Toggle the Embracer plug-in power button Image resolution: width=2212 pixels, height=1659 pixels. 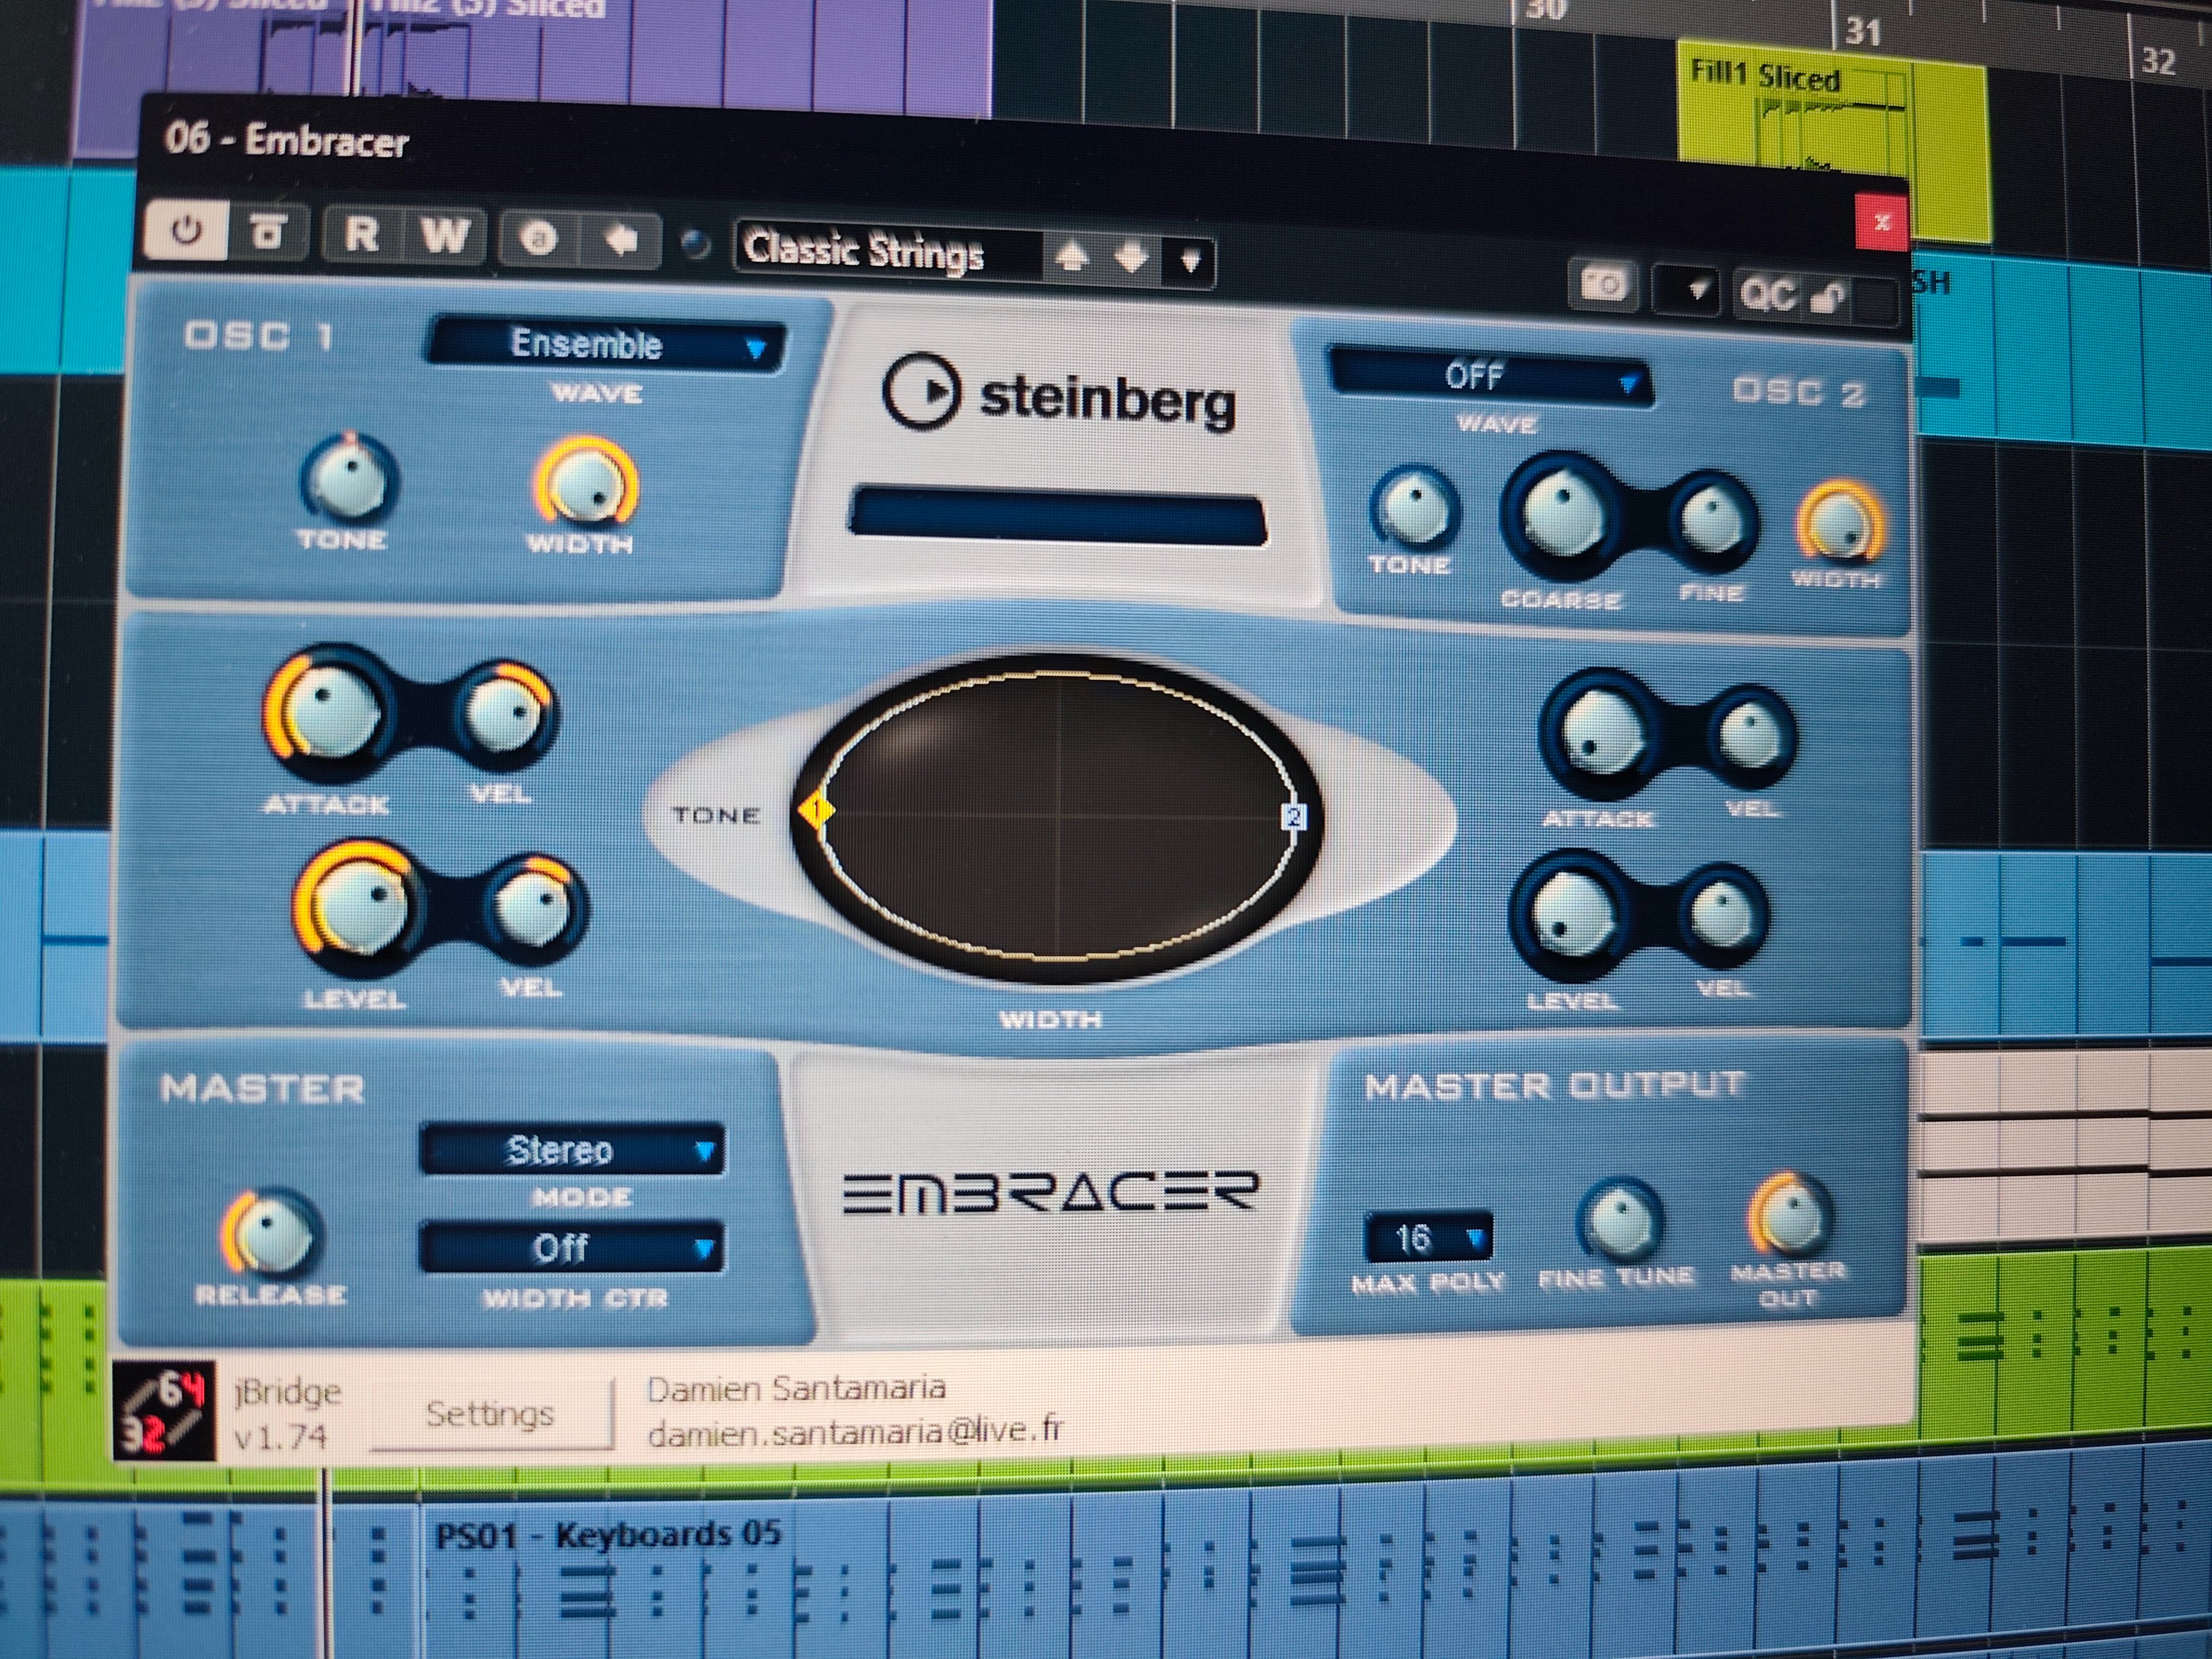[x=186, y=231]
